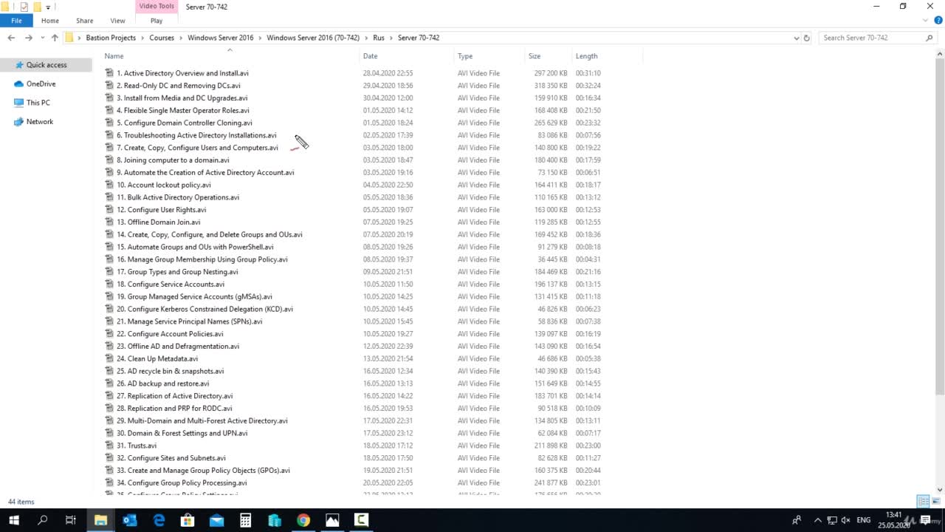Image resolution: width=945 pixels, height=532 pixels.
Task: Expand chevron after Courses in breadcrumb
Action: tap(181, 38)
